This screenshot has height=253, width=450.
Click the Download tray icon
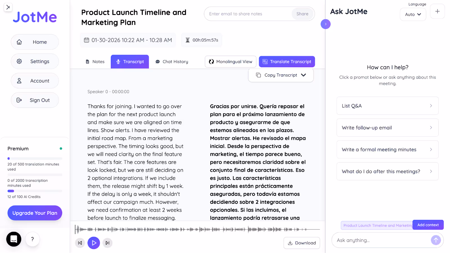click(x=290, y=243)
